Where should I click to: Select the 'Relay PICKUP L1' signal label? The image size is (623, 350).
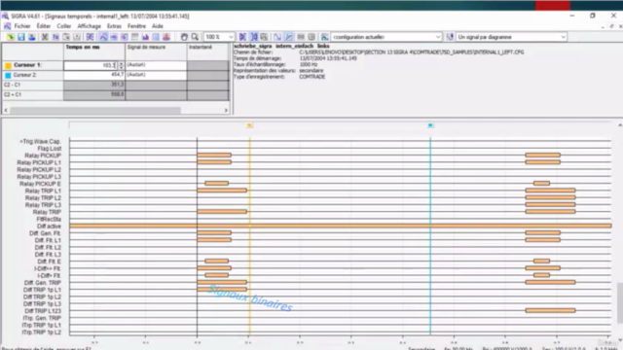[x=39, y=162]
